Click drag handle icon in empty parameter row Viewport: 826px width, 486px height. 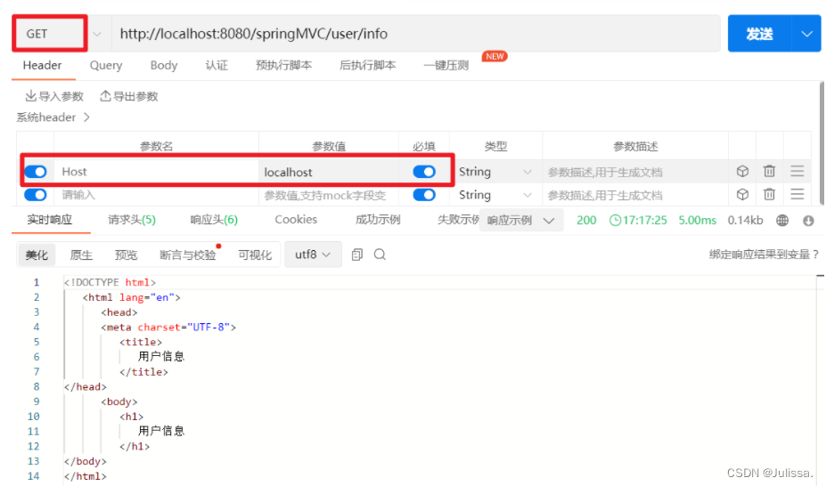[x=797, y=195]
